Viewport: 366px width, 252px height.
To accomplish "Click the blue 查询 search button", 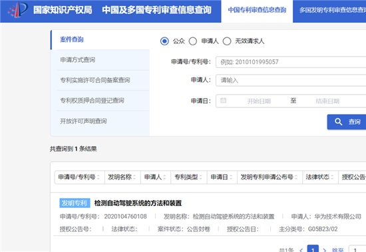I will point(347,122).
